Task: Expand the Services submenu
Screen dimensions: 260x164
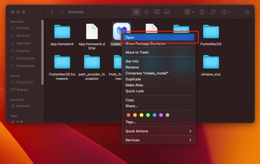Action: (158, 140)
